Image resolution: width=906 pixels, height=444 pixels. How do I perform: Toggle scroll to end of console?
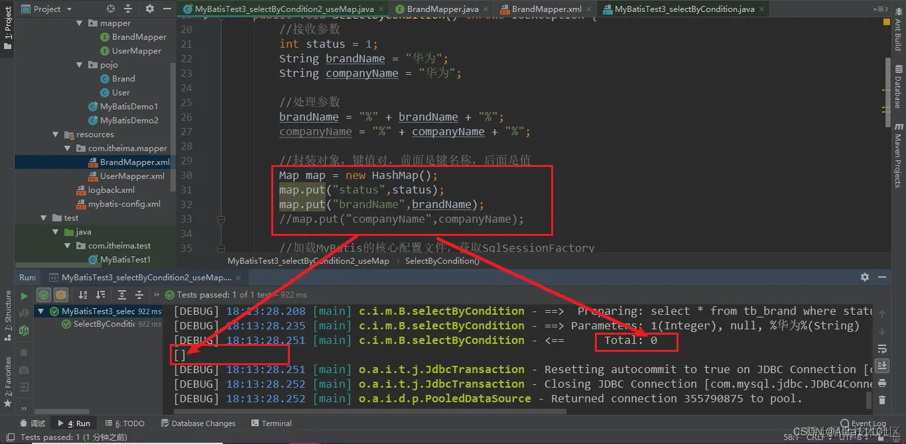(882, 365)
